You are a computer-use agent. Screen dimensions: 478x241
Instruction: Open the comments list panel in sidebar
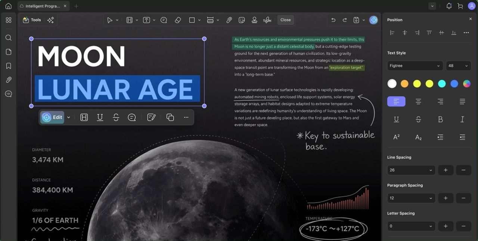[x=9, y=94]
